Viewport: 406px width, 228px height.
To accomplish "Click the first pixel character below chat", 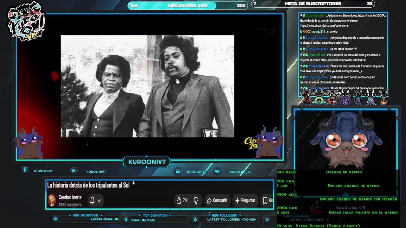I will [306, 97].
